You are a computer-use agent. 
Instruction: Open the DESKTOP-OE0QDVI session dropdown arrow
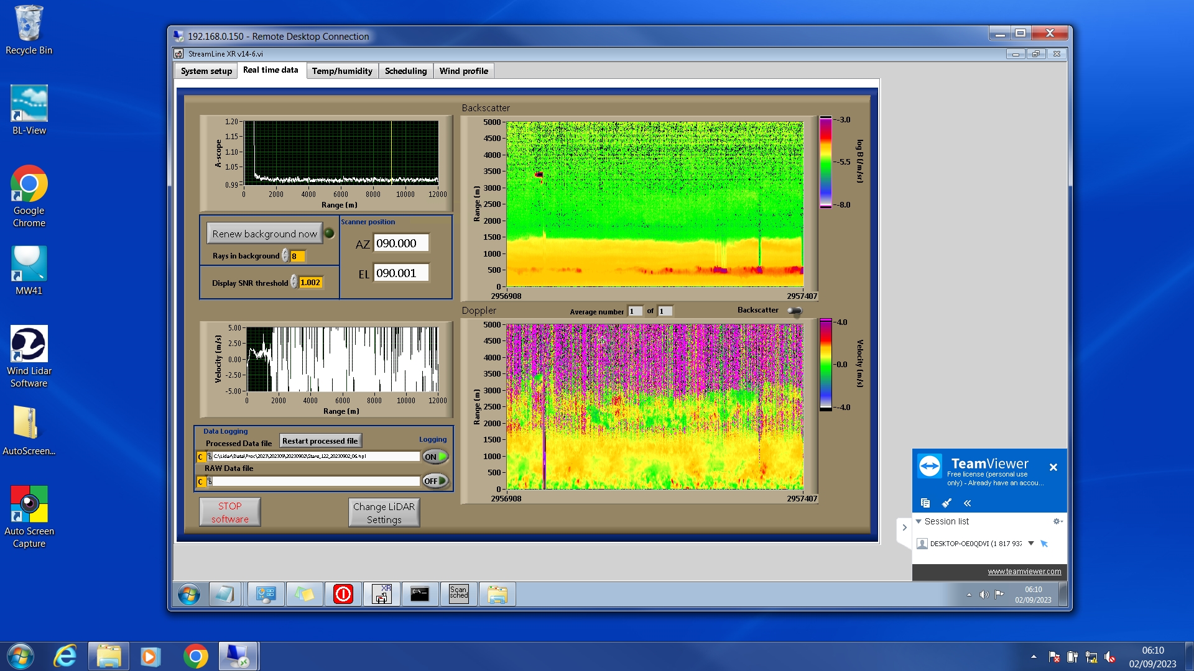coord(1031,544)
